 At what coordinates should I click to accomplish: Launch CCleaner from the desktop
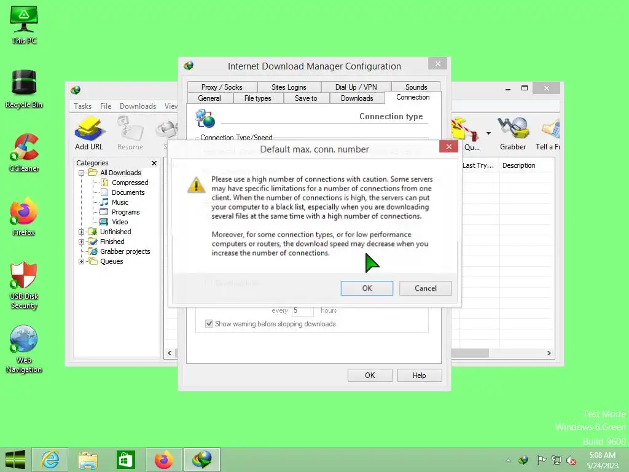click(24, 153)
